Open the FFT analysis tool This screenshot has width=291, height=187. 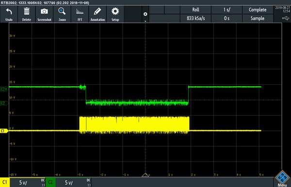point(80,14)
